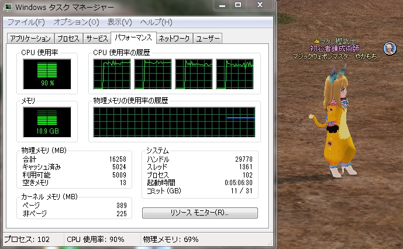Click the マジックウェポンマスター やかもち name label

335,56
